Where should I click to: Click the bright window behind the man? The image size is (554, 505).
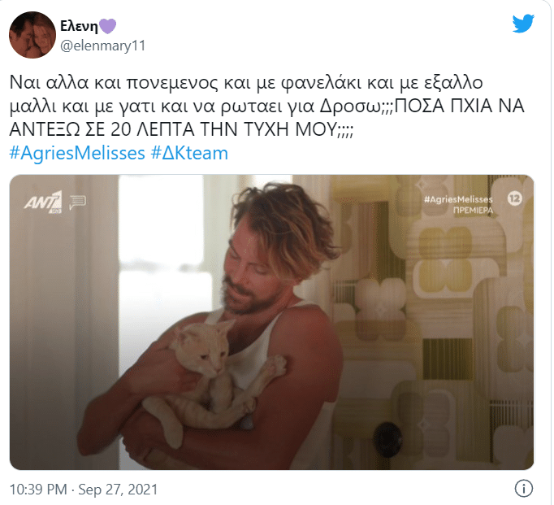[x=162, y=283]
